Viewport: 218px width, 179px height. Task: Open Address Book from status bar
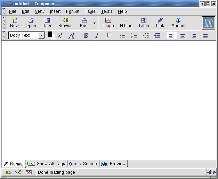click(29, 172)
